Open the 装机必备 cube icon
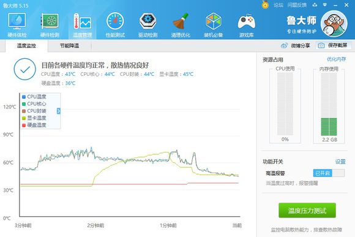Image resolution: width=355 pixels, height=237 pixels. [x=213, y=25]
